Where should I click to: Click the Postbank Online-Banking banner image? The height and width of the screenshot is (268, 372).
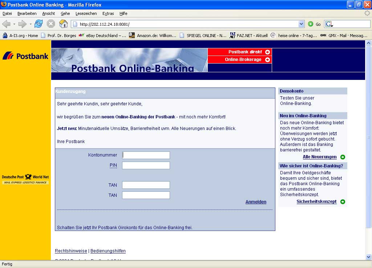coord(129,60)
